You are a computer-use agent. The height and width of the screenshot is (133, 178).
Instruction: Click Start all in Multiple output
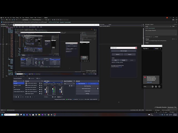click(117, 54)
